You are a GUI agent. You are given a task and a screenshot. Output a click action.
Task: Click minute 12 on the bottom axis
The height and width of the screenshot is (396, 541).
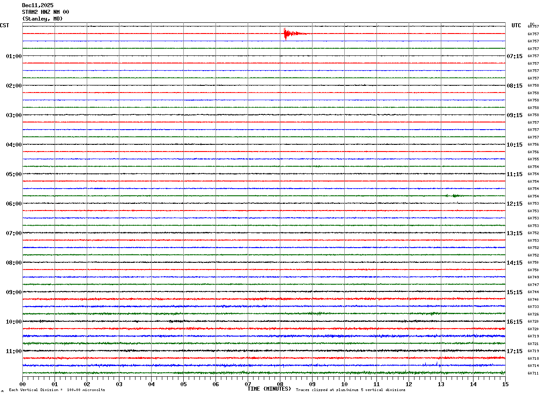409,384
